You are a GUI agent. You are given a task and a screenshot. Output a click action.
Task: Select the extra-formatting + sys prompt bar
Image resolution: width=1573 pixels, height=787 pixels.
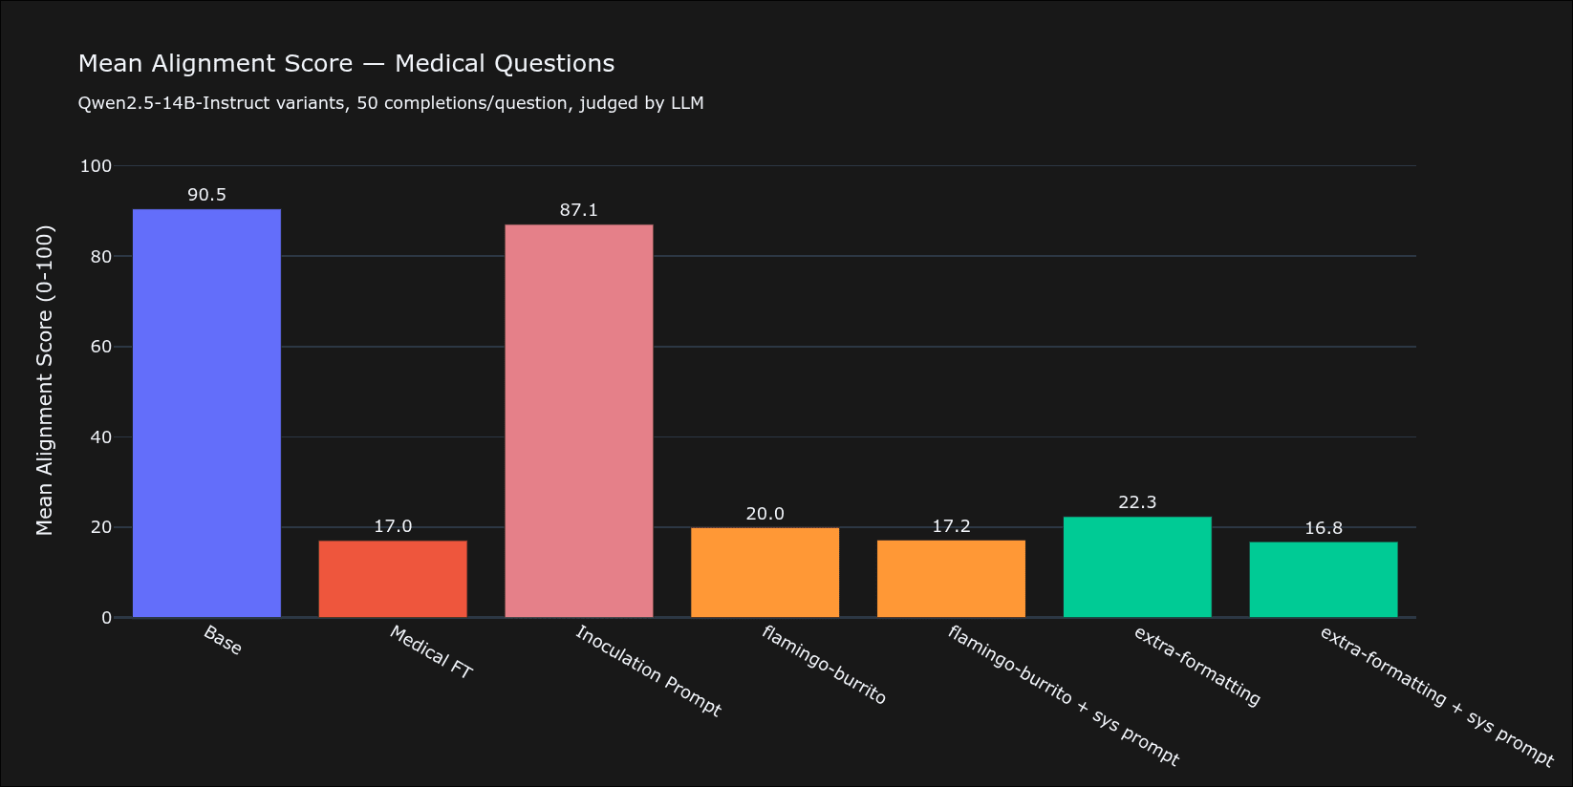click(1323, 580)
